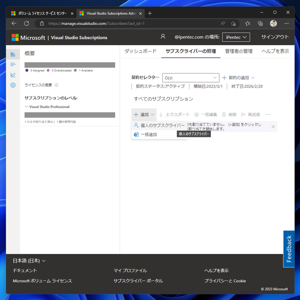Open Microsoft ボリューム ライセンス footer link
Screen dimensions: 300x300
[42, 281]
